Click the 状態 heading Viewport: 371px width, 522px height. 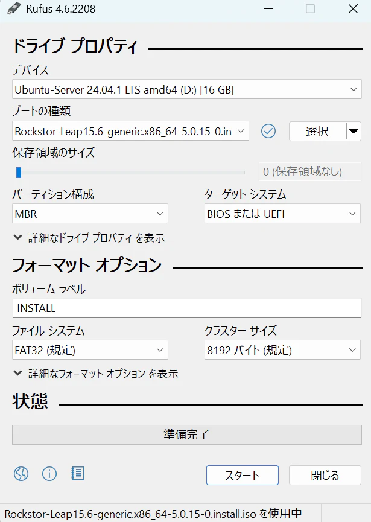point(30,401)
